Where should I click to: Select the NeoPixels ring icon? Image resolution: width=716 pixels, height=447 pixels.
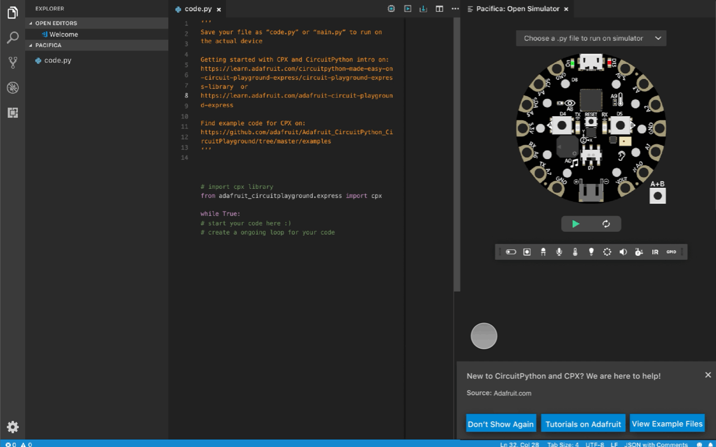[607, 252]
